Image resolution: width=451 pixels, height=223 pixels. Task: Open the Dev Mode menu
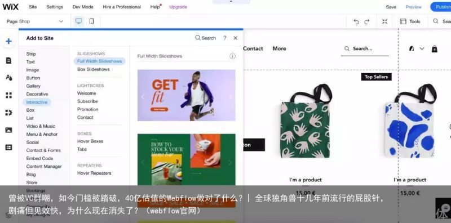[x=83, y=7]
